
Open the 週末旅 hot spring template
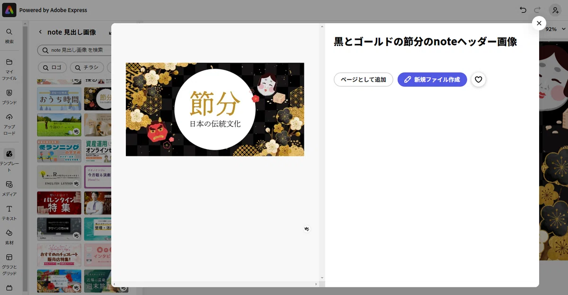coord(97,281)
